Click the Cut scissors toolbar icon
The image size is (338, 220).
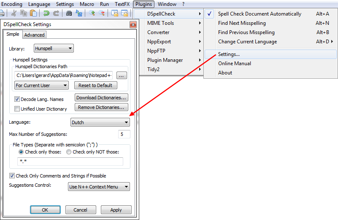point(14,13)
